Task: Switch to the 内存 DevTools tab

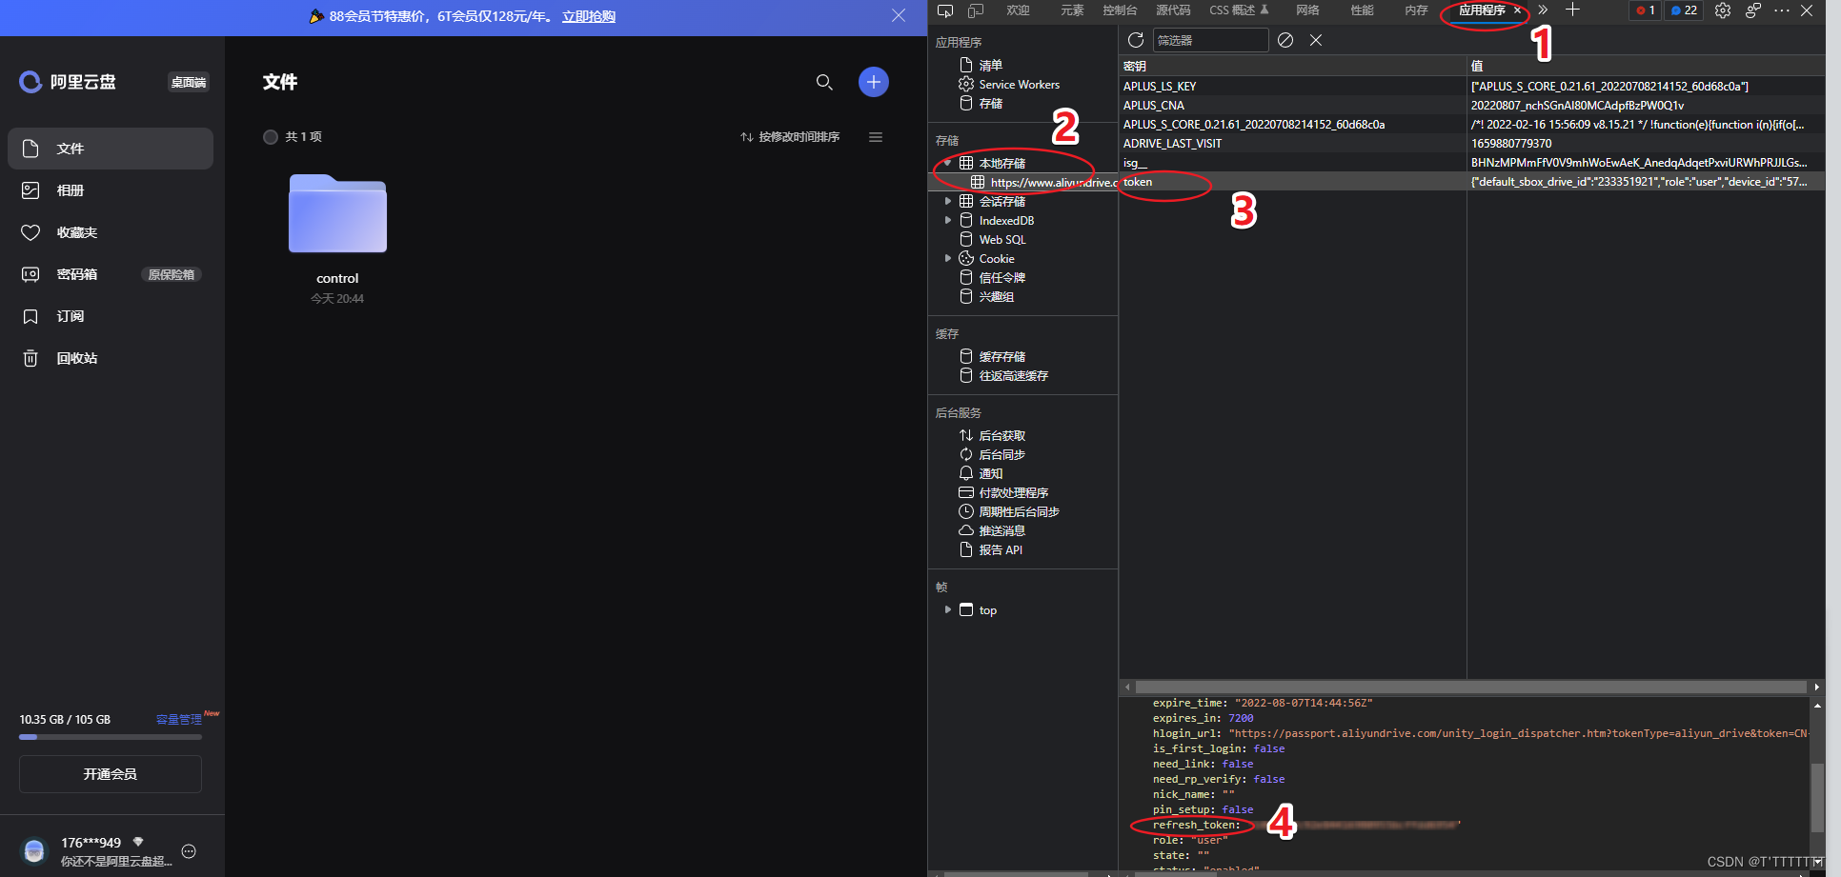Action: [x=1416, y=10]
